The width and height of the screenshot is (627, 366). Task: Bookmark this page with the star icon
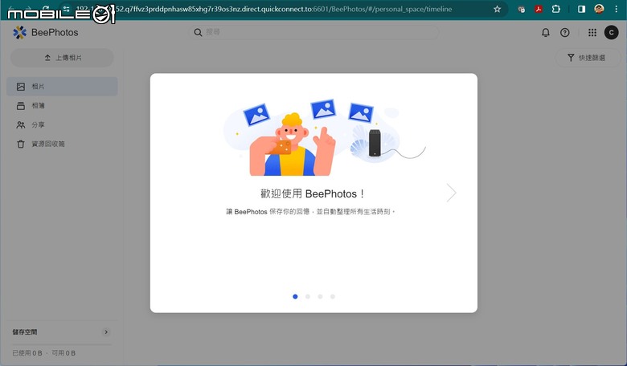pyautogui.click(x=497, y=9)
